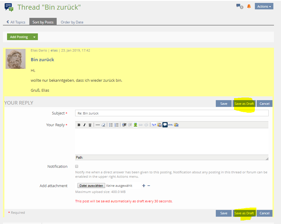Viewport: 281px width, 224px height.
Task: Click bottom Save button
Action: [x=224, y=213]
